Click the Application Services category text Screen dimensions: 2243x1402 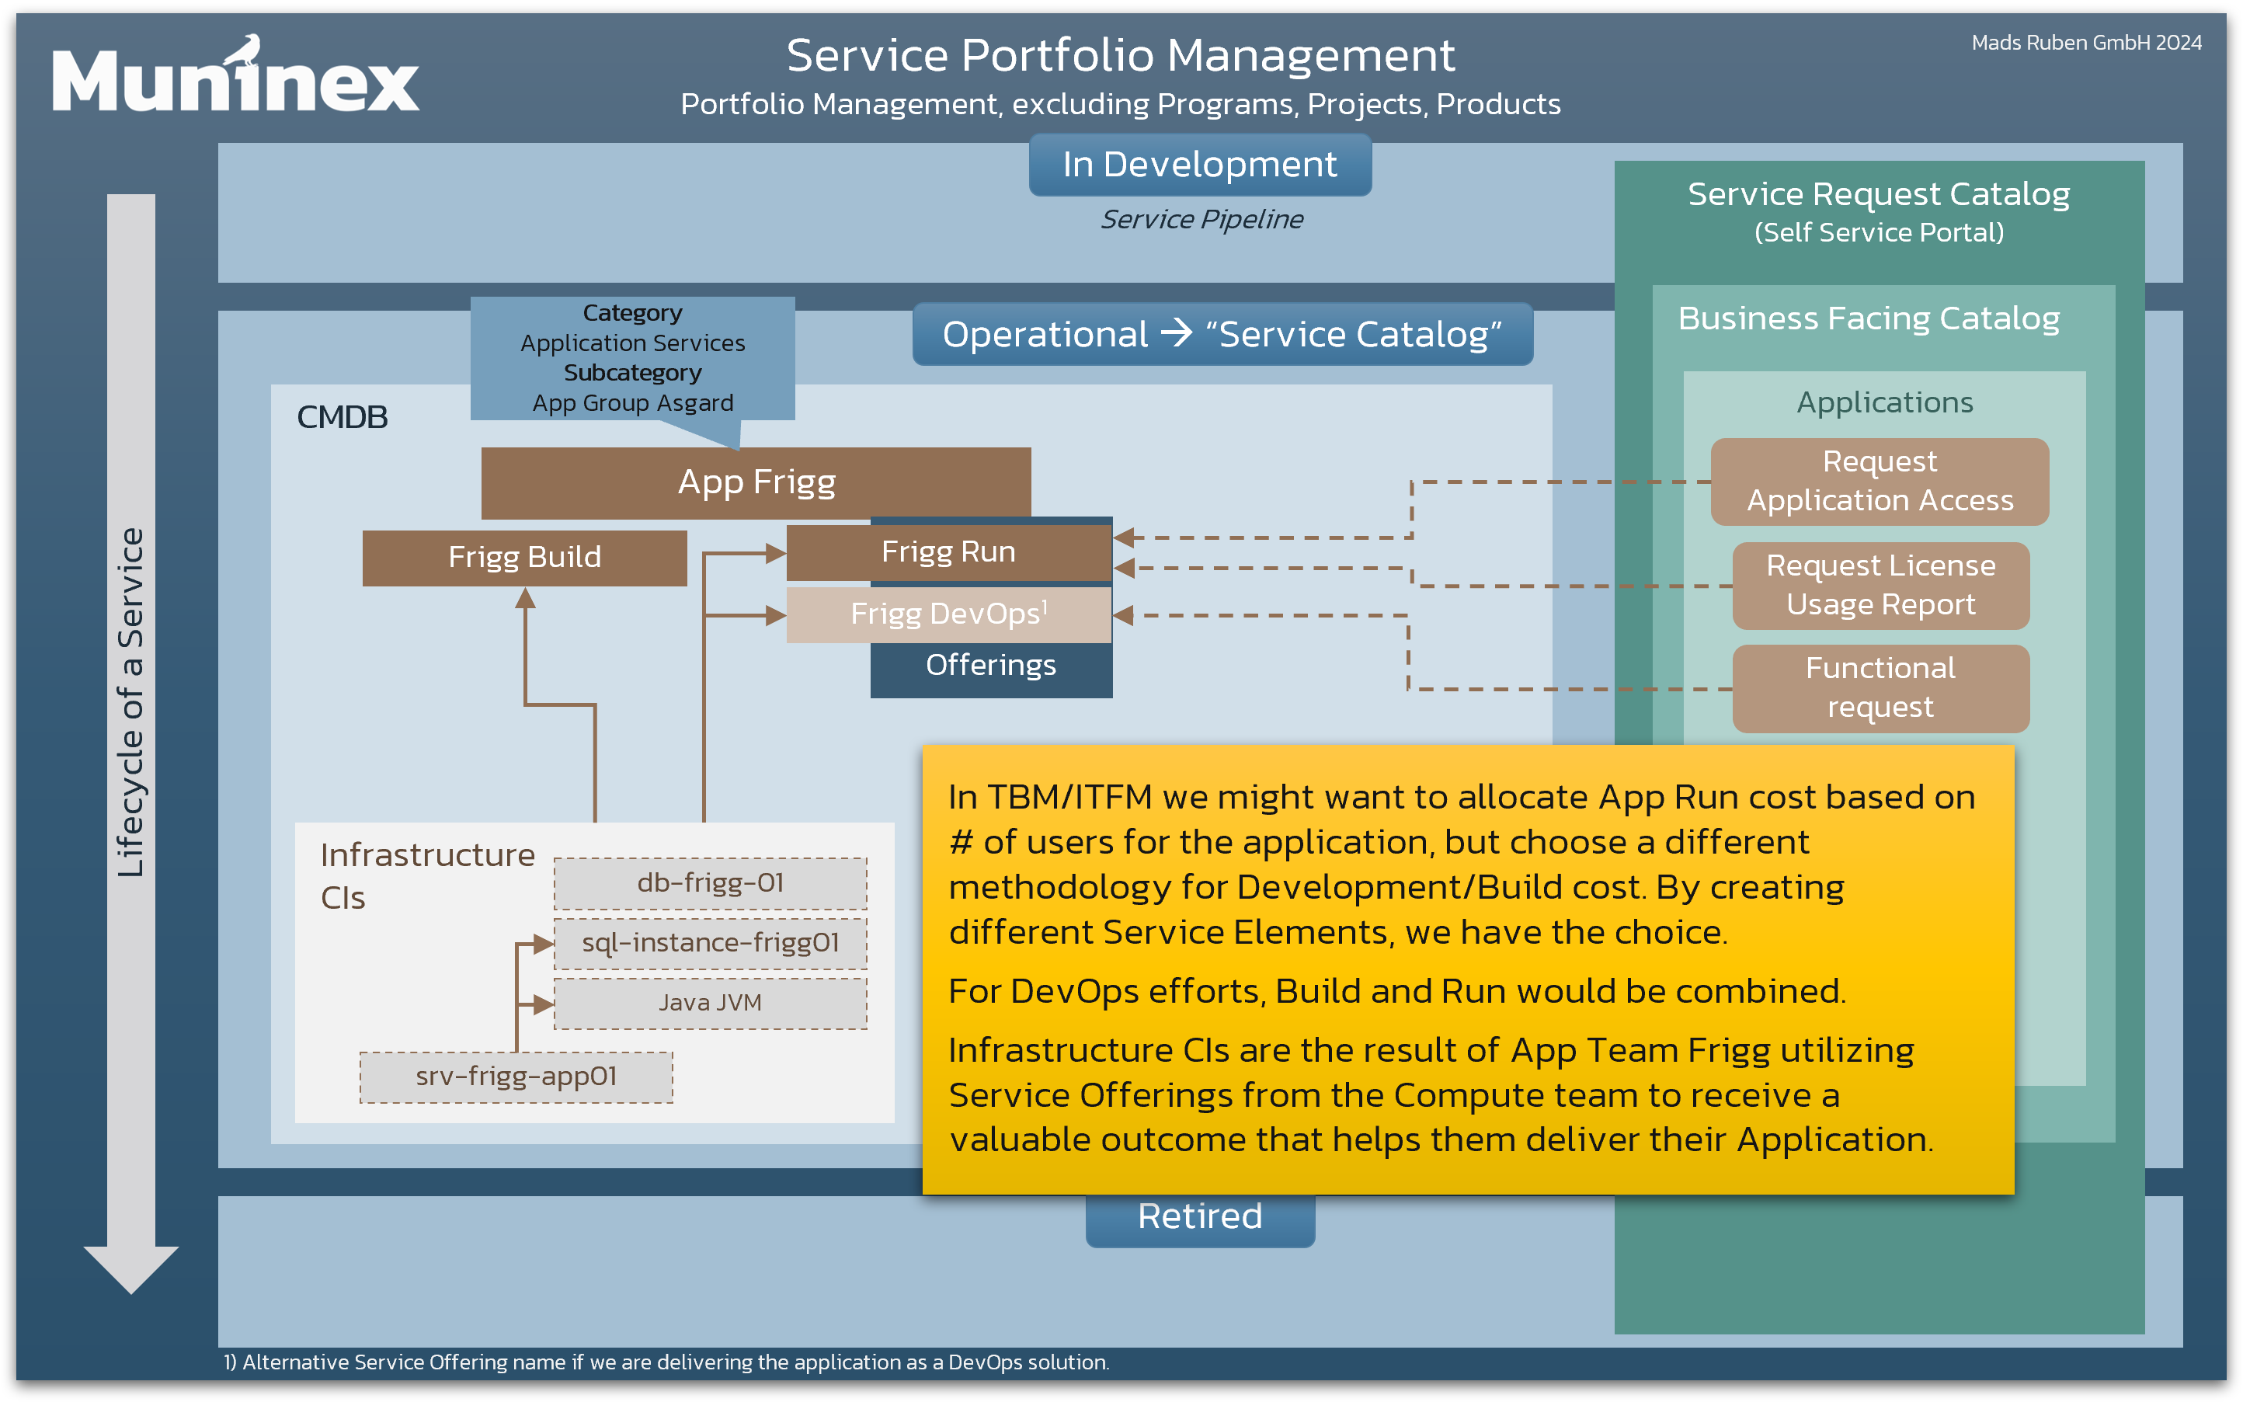tap(632, 343)
